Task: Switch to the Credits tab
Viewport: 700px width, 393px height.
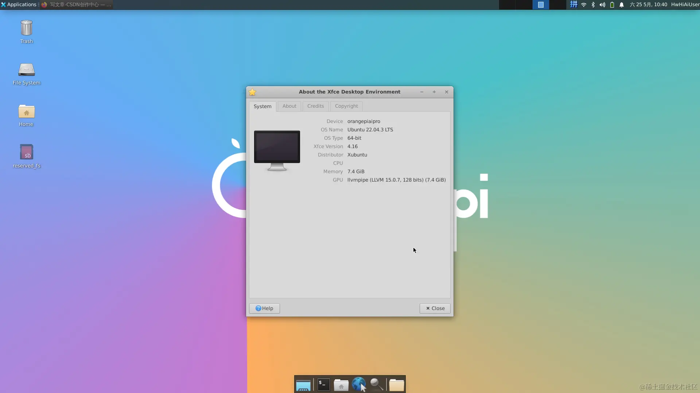Action: (x=315, y=106)
